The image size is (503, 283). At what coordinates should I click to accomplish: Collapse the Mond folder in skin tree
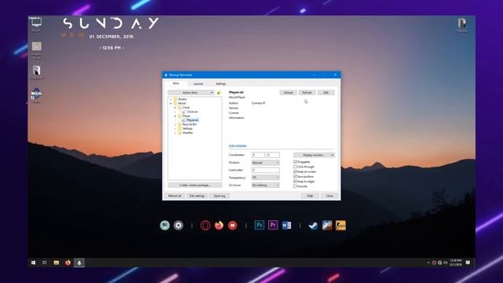coord(171,103)
